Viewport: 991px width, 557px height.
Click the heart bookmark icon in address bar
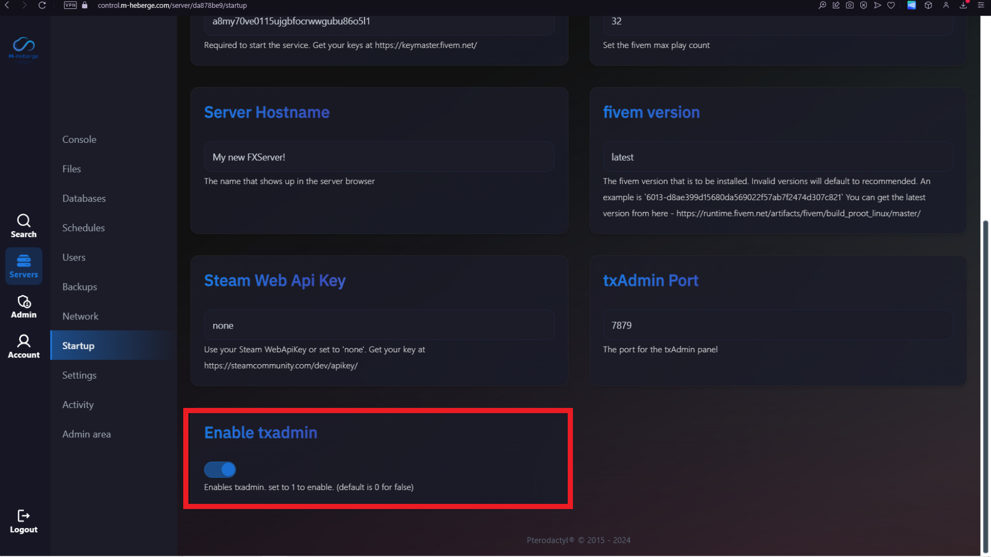tap(891, 5)
